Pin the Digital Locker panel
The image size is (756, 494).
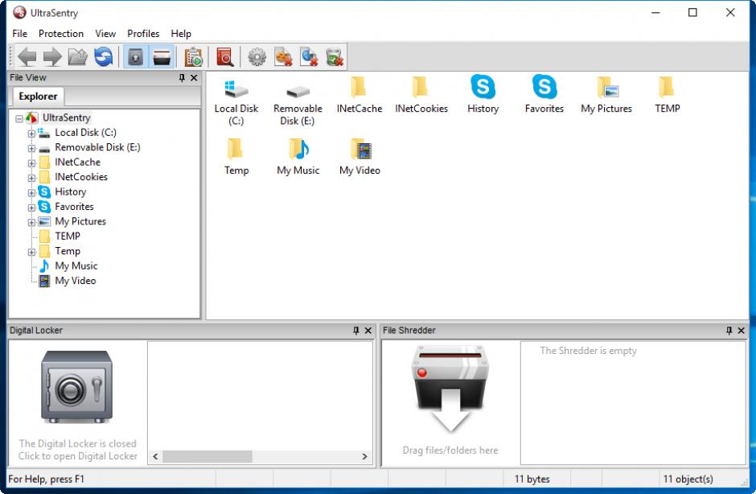(x=355, y=331)
